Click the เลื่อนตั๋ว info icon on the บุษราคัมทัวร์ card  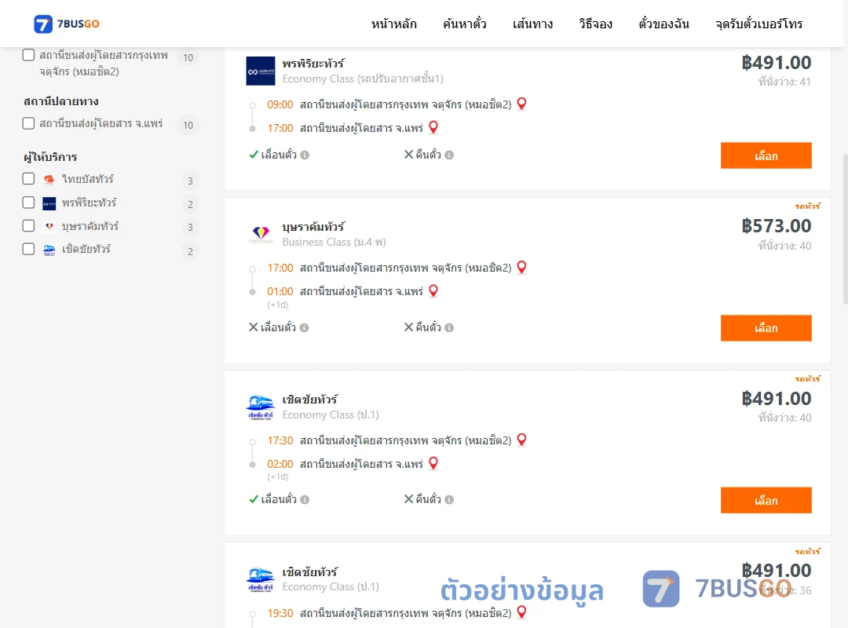coord(305,328)
